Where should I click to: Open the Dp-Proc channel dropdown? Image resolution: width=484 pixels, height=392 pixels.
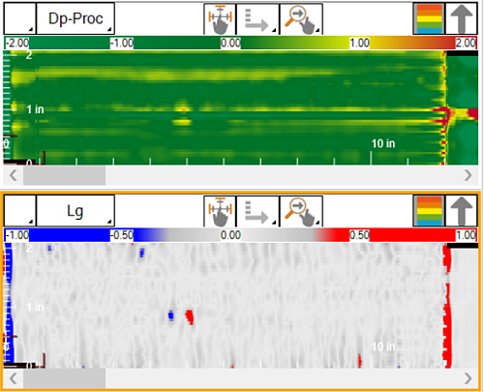(76, 18)
